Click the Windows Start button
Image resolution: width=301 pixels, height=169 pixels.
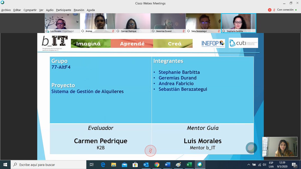click(x=5, y=164)
